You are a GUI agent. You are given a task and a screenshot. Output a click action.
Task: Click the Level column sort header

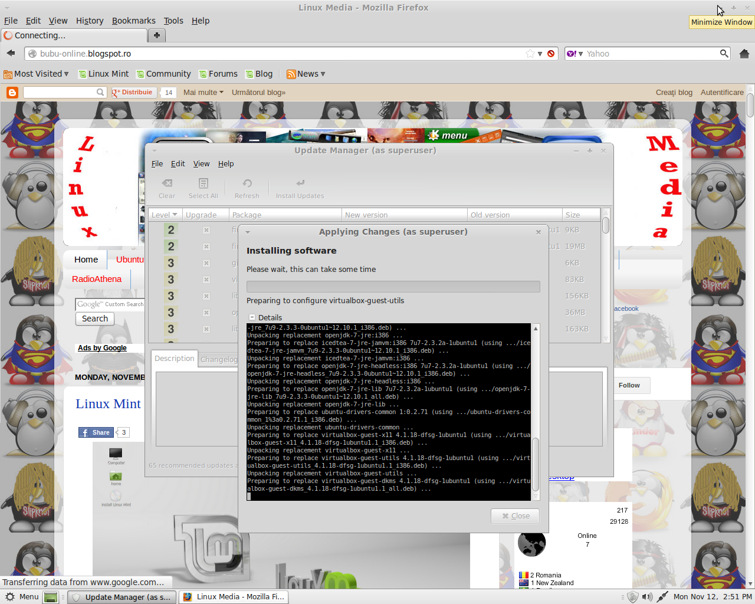(165, 215)
